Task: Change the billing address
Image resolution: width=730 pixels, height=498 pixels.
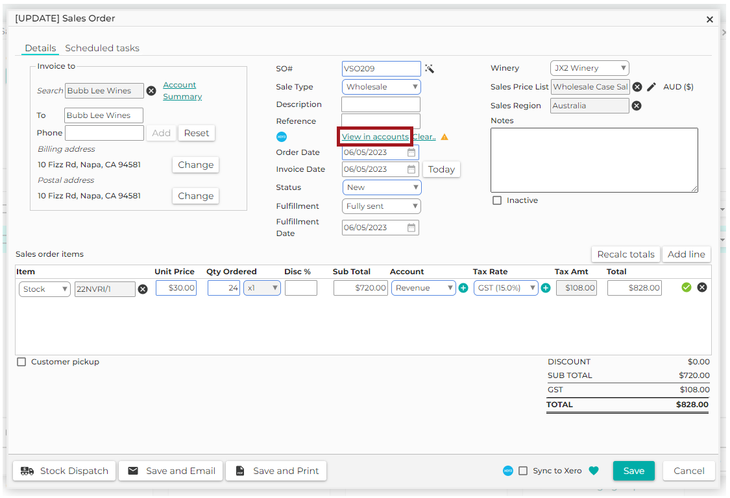Action: [x=195, y=165]
